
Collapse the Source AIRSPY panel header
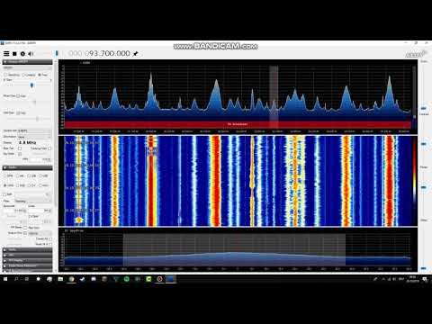(28, 62)
